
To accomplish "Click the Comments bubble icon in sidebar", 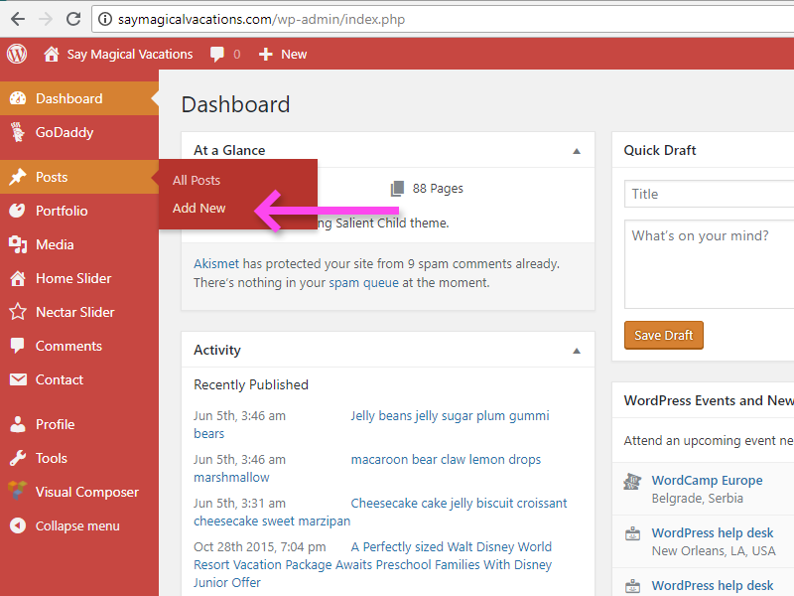I will (x=17, y=346).
